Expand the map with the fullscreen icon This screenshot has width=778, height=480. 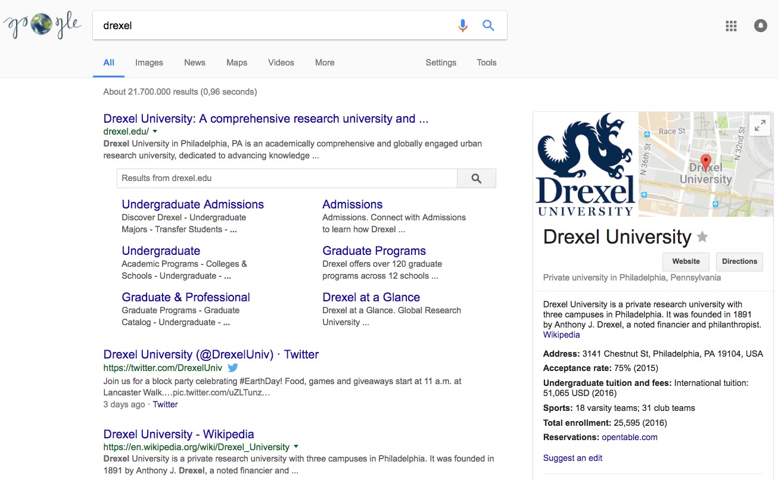760,126
